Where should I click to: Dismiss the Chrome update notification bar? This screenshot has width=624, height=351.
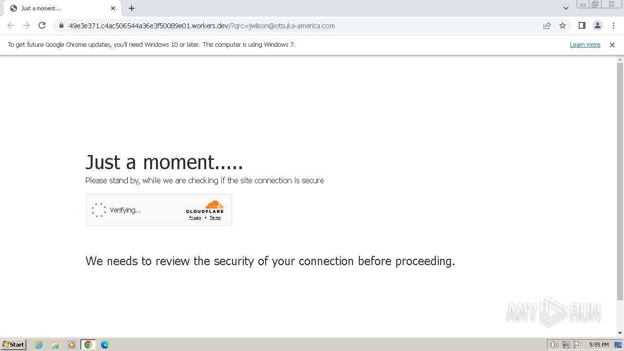pyautogui.click(x=612, y=45)
